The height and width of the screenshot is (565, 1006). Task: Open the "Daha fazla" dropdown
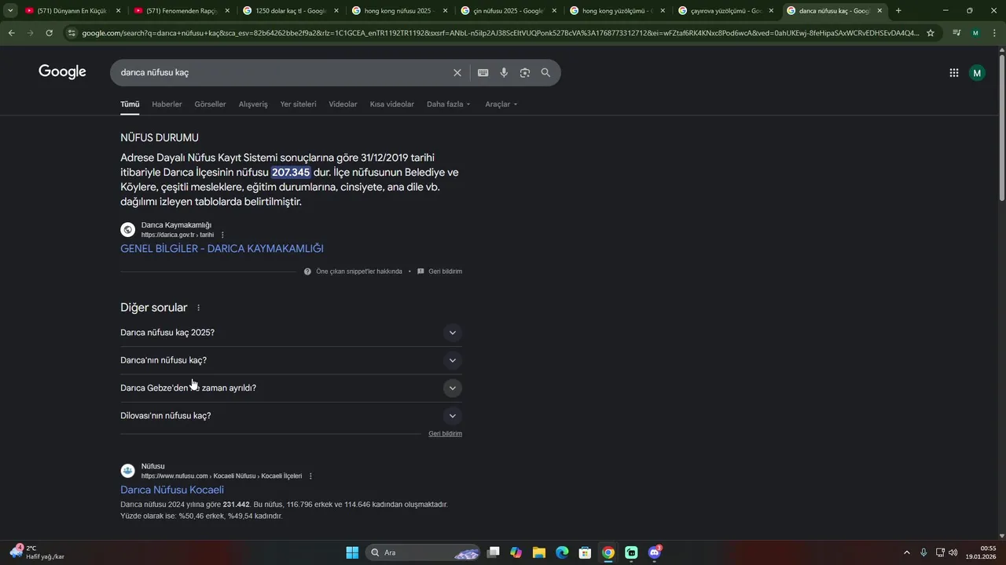pyautogui.click(x=449, y=104)
